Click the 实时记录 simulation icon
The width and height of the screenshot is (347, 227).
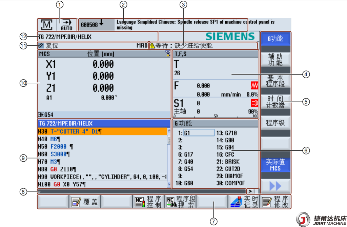pyautogui.click(x=237, y=202)
